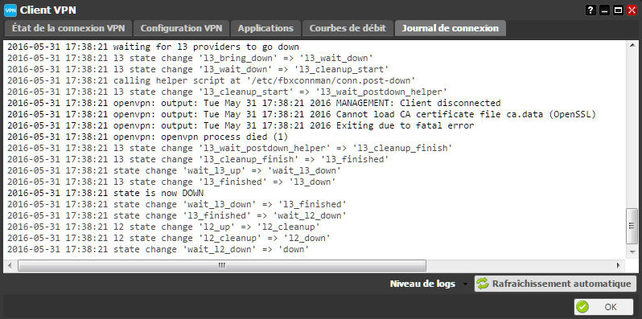
Task: Maximize the Client VPN window
Action: [618, 10]
